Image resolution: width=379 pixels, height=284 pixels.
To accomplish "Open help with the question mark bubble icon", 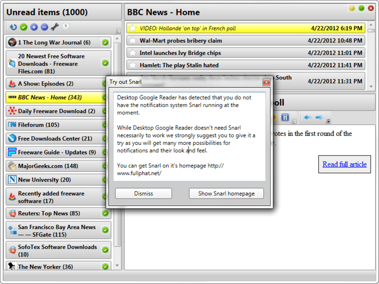I will 65,27.
